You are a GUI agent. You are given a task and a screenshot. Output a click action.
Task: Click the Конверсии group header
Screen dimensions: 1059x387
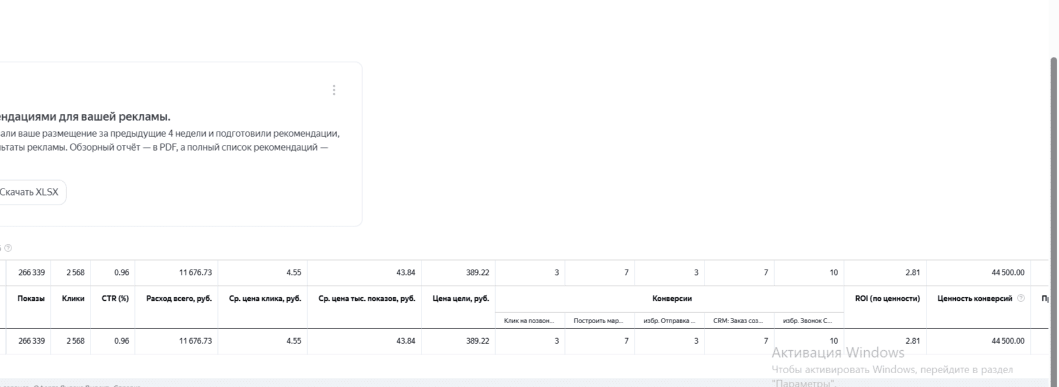click(x=672, y=298)
